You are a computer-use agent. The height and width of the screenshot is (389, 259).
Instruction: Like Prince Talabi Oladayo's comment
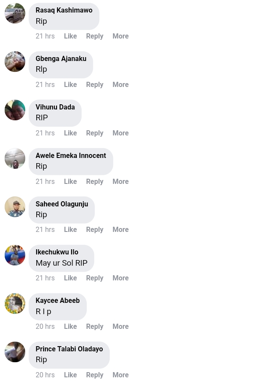click(70, 375)
